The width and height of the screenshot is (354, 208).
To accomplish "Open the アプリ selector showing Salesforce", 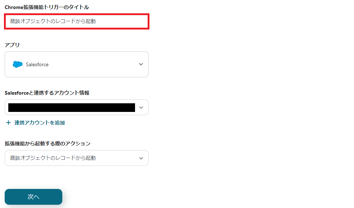I will point(76,64).
